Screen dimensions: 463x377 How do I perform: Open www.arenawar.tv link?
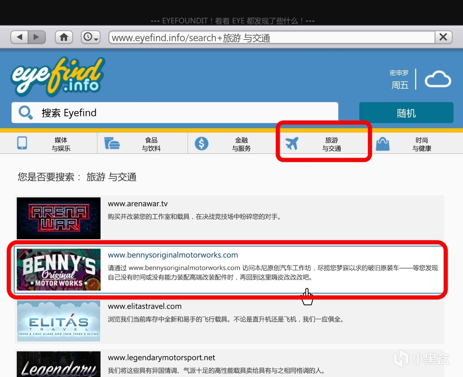(x=138, y=204)
